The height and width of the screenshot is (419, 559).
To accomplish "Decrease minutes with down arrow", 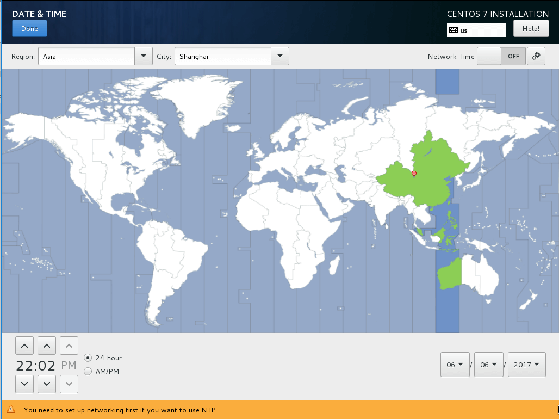I will tap(47, 384).
